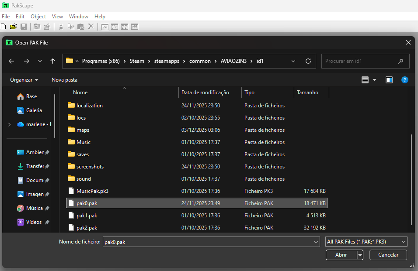The width and height of the screenshot is (418, 271).
Task: Open the view options dropdown arrow
Action: click(x=374, y=80)
